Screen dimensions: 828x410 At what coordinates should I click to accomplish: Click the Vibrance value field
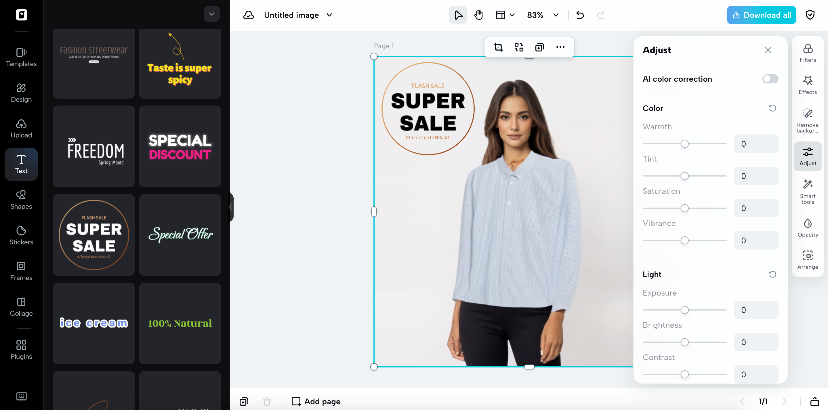click(756, 240)
